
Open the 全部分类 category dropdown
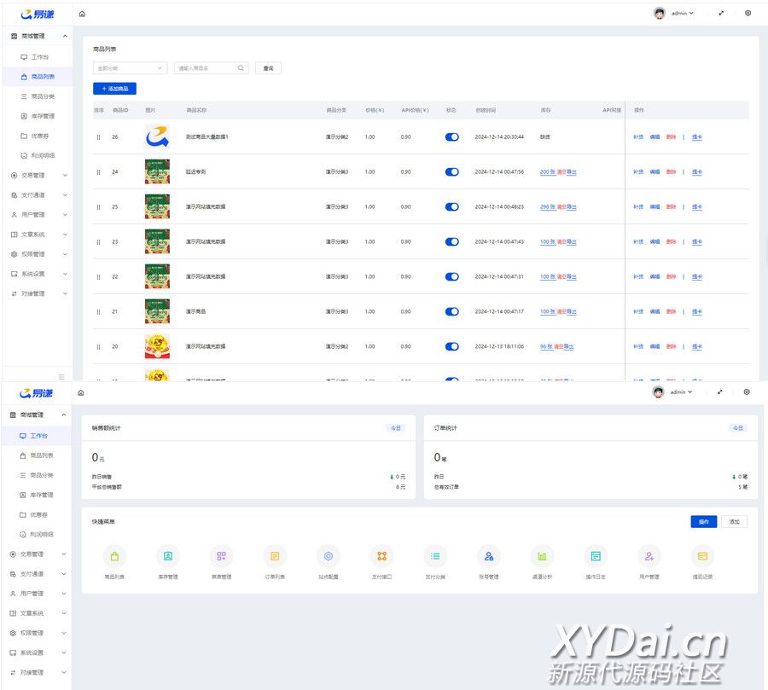[130, 68]
